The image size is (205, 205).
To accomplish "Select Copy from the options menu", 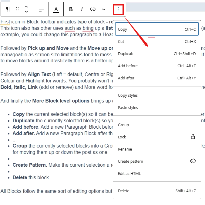I will (x=157, y=29).
